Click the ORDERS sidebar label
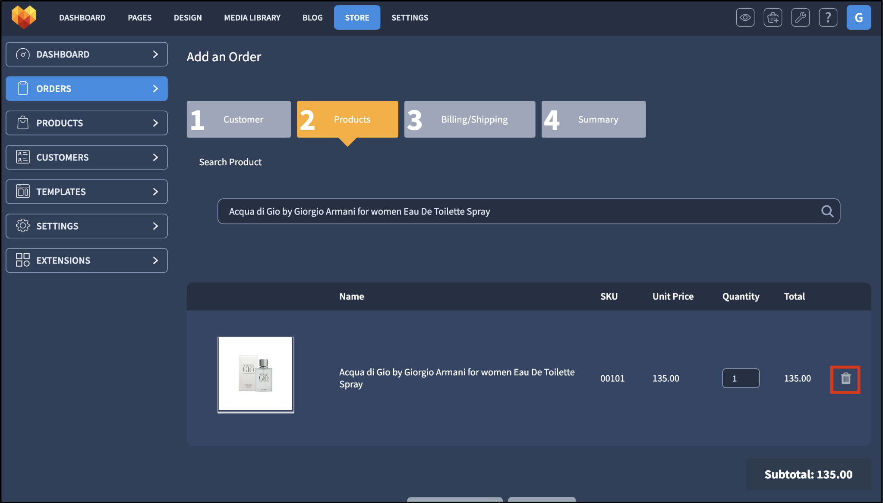 coord(54,88)
